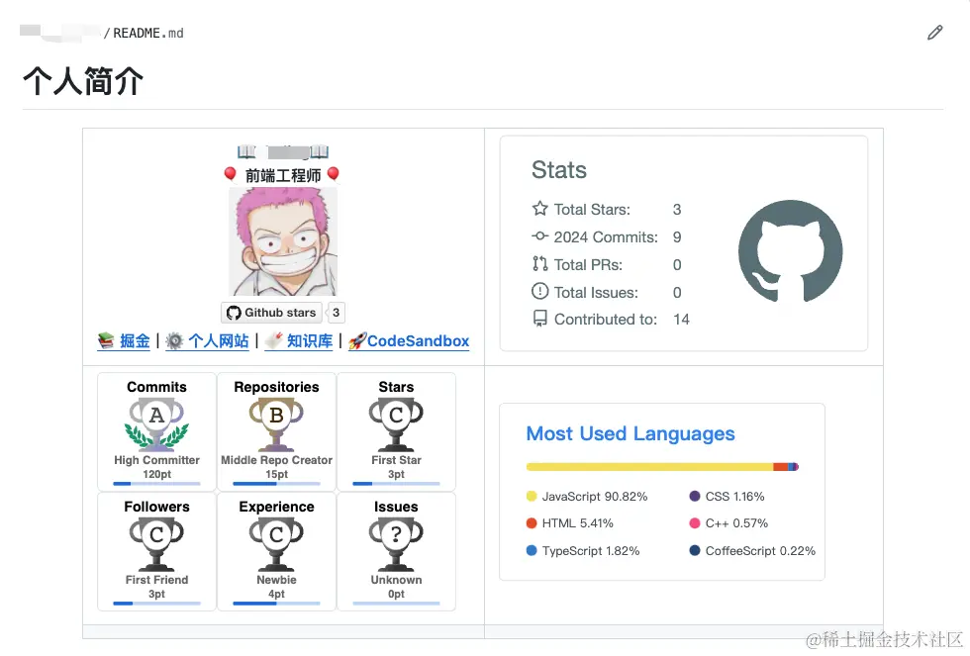Click the '个人简介' page heading
970x656 pixels.
point(83,81)
